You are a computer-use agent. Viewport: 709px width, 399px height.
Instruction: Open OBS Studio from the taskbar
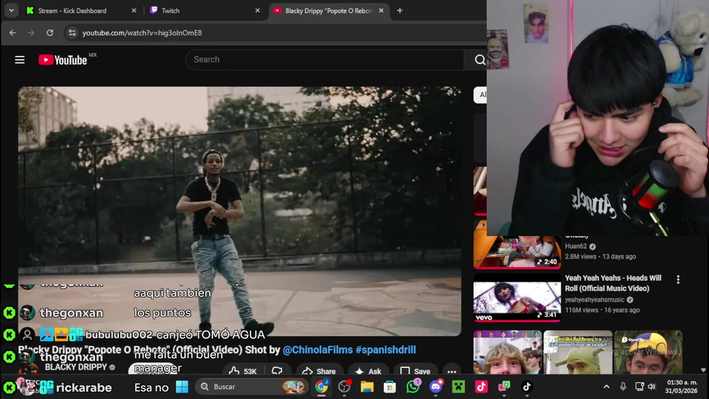pyautogui.click(x=345, y=387)
